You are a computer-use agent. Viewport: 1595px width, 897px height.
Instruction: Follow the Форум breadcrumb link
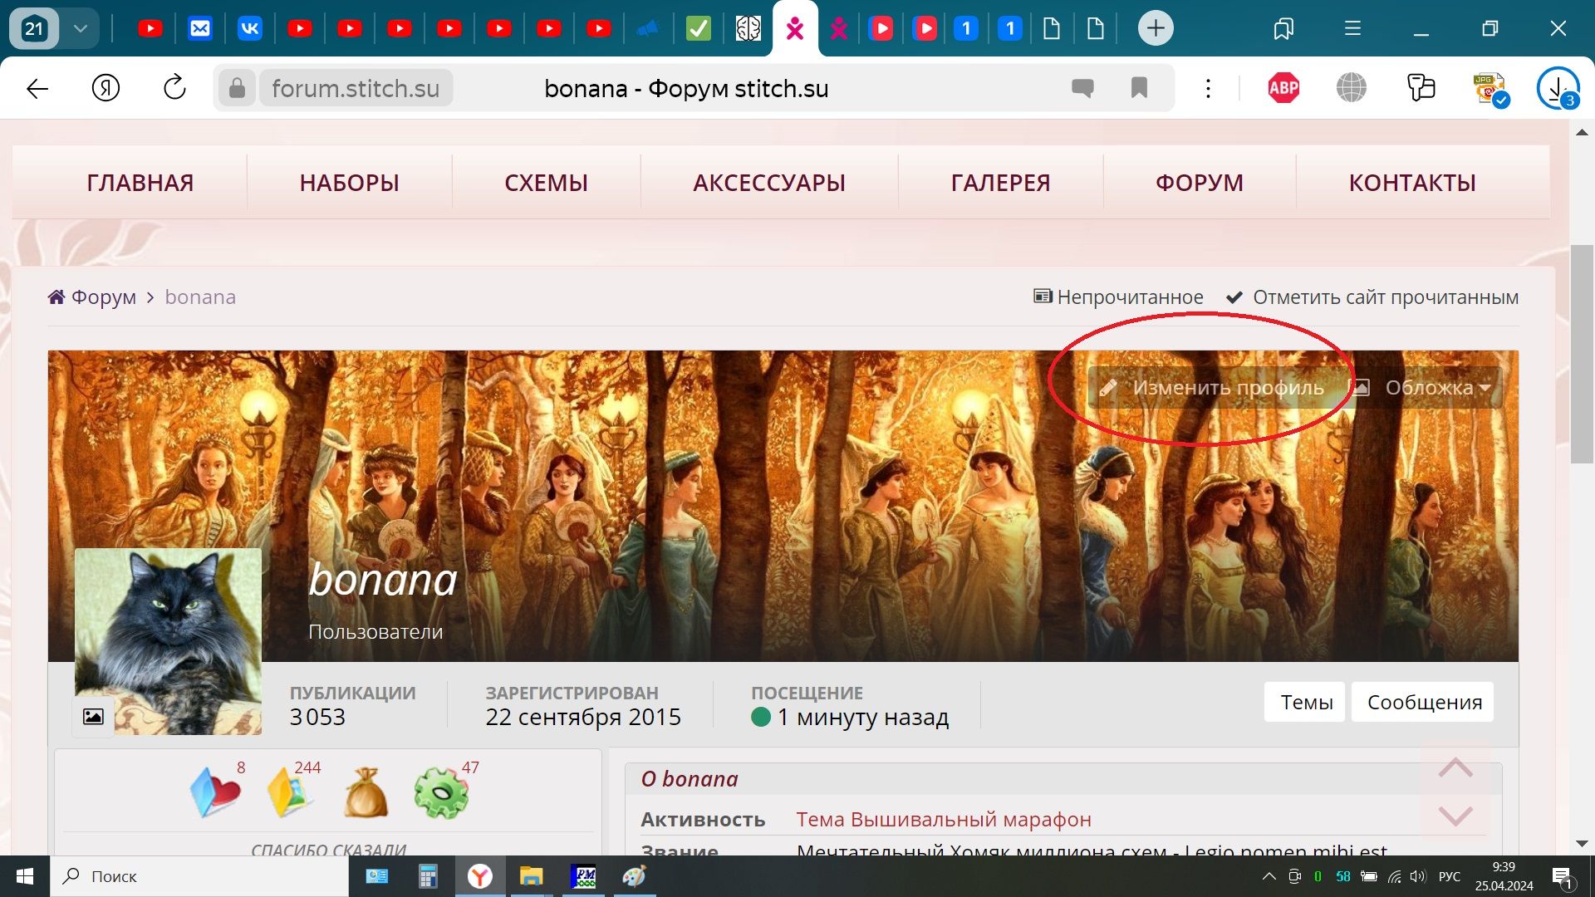pos(92,297)
